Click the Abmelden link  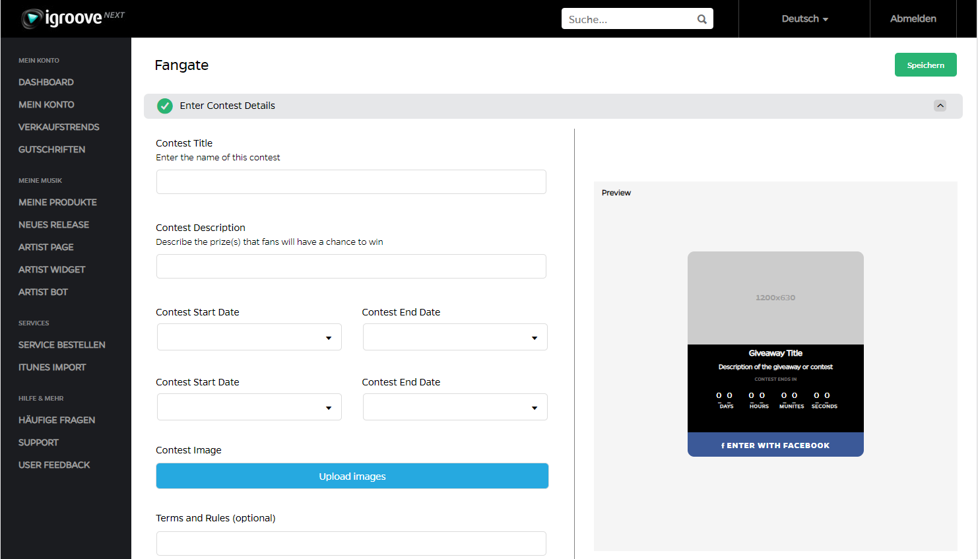coord(913,19)
